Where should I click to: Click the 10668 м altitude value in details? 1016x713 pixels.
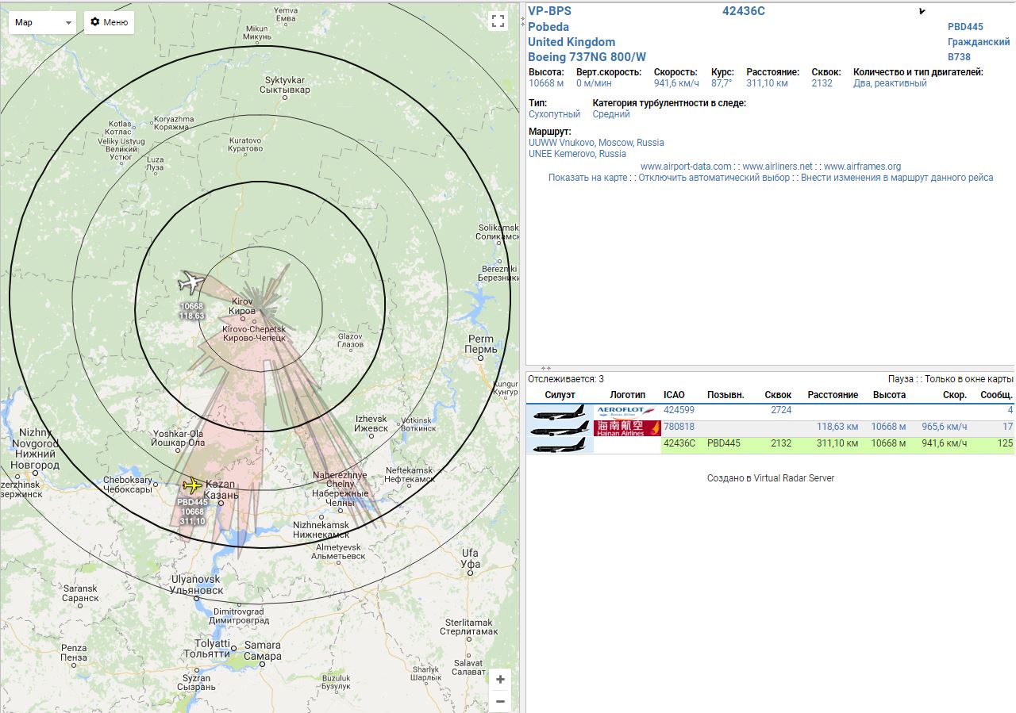(546, 83)
